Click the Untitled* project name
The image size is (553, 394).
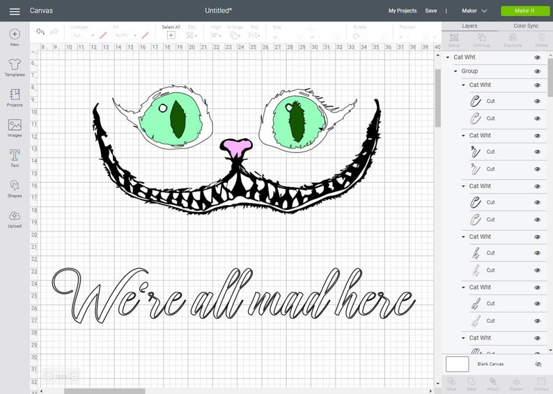pyautogui.click(x=218, y=10)
